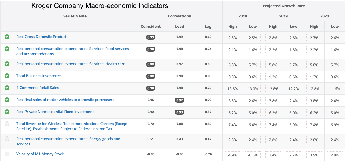
Task: Edit 6.9% field for Wireless Telecommunications row
Action: (335, 125)
